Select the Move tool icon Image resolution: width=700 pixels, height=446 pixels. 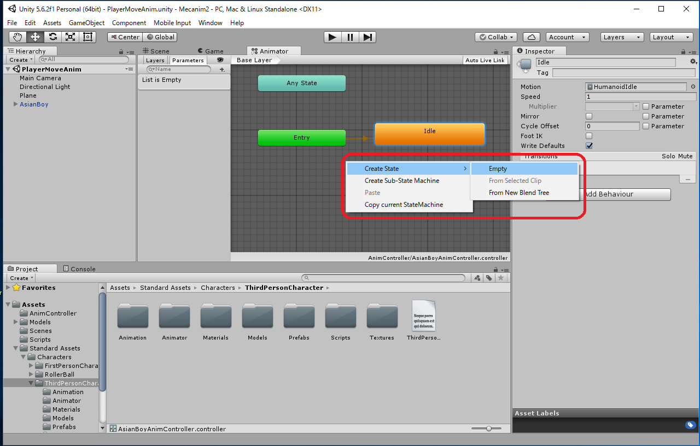pyautogui.click(x=35, y=37)
